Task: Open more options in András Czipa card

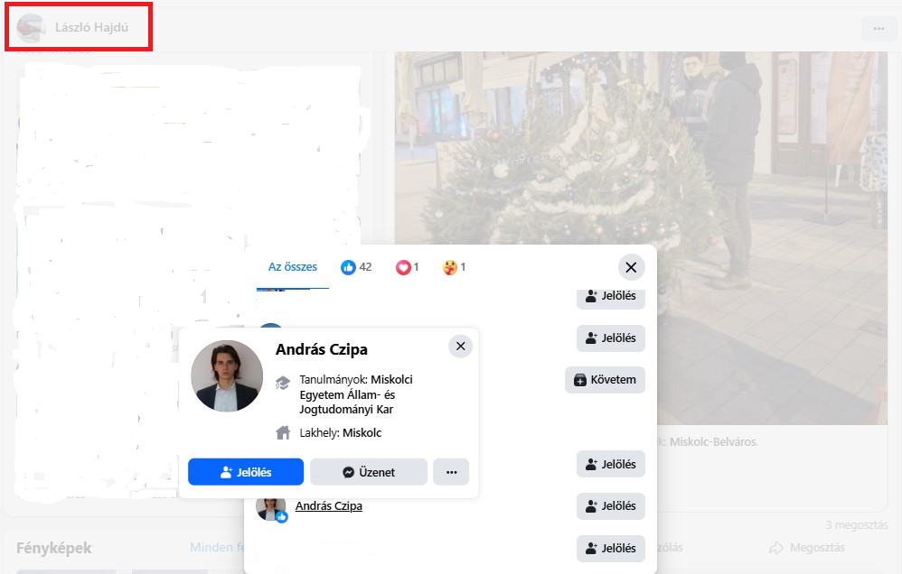Action: [451, 472]
